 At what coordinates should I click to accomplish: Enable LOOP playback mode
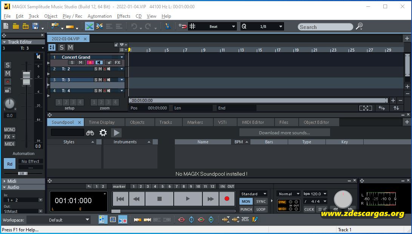pyautogui.click(x=261, y=210)
